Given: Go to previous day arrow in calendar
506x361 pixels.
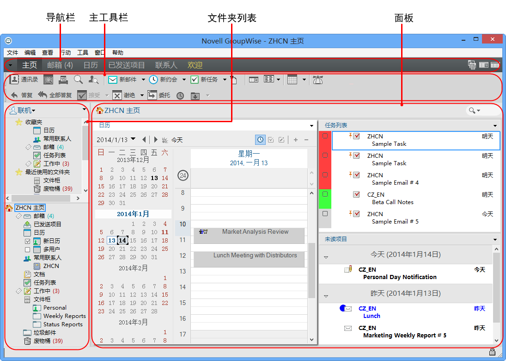Looking at the screenshot, I should tap(144, 140).
